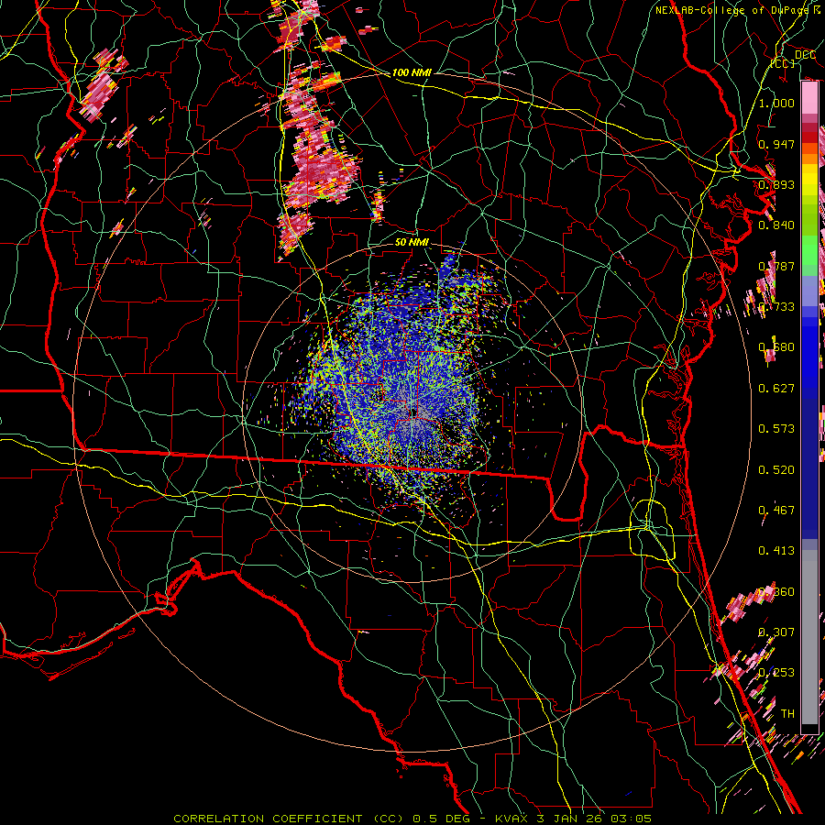Viewport: 825px width, 825px height.
Task: Click the Correlation Coefficient caption at the bottom
Action: coord(412,819)
